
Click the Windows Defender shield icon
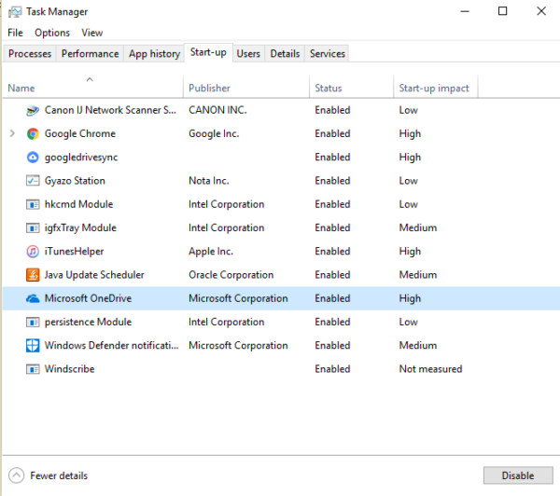click(33, 345)
